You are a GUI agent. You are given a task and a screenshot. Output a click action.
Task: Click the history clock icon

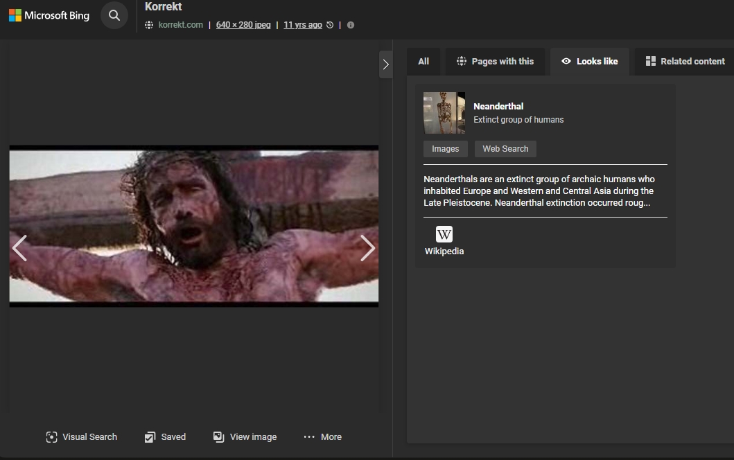[330, 25]
